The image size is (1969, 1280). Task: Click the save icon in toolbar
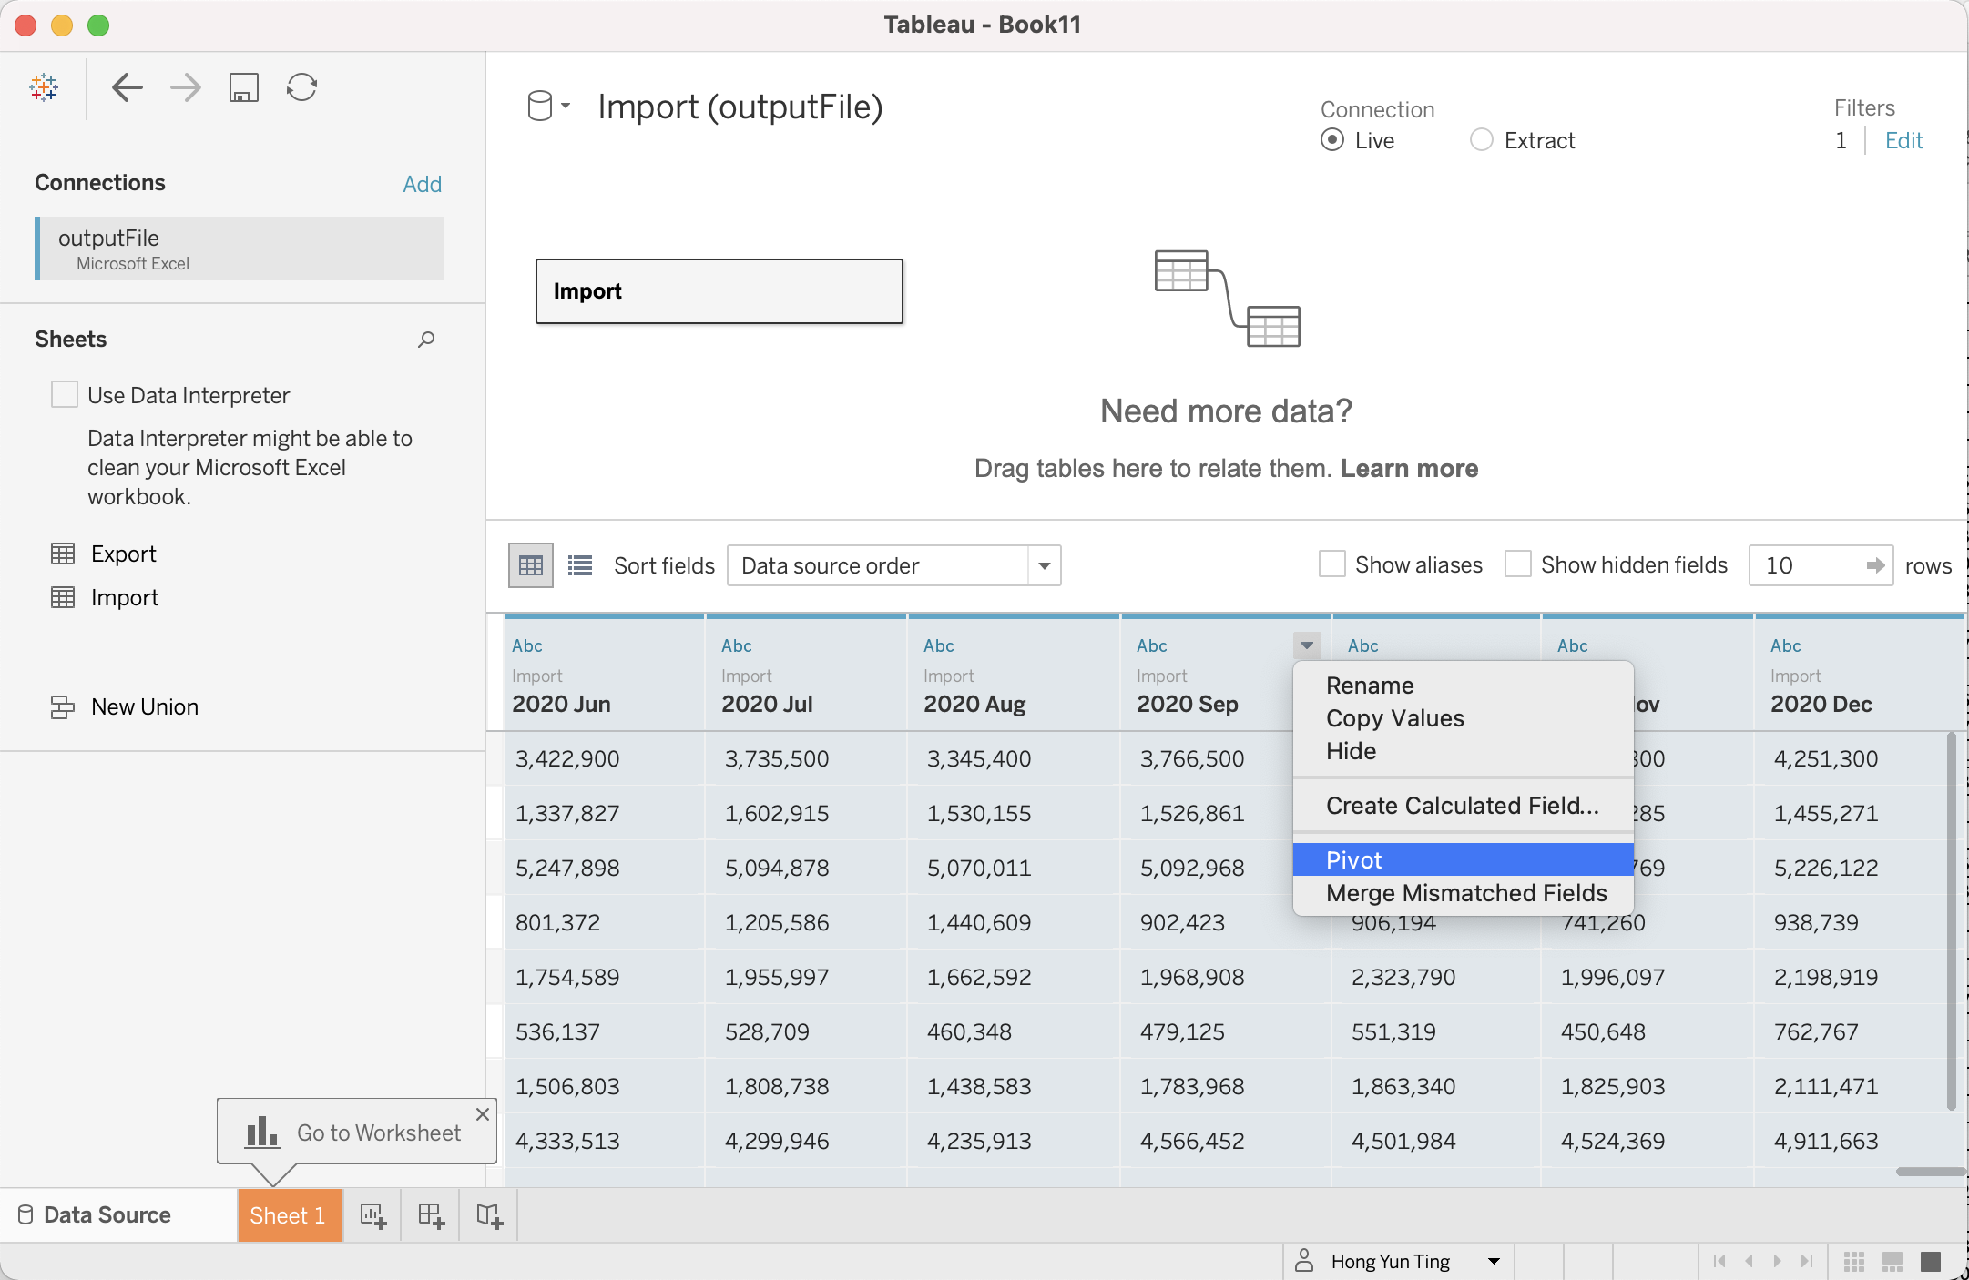coord(243,87)
